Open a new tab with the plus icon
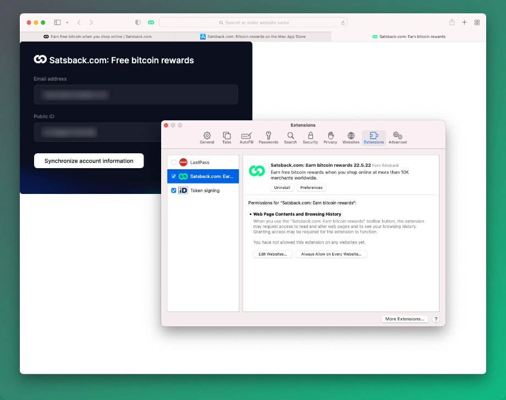 click(x=464, y=22)
